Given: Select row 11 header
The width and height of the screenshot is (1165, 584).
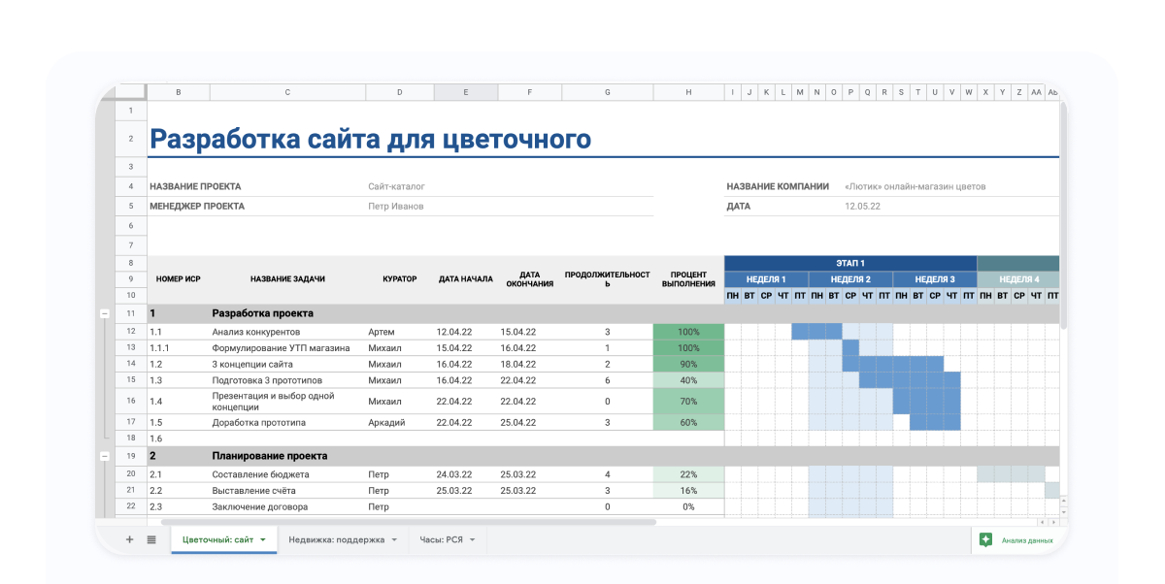Looking at the screenshot, I should coord(130,313).
